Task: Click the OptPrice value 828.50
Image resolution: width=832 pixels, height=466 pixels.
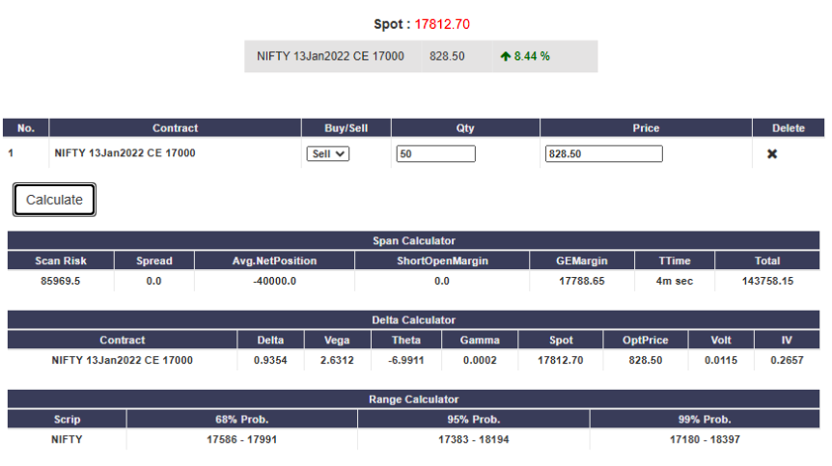Action: [645, 361]
